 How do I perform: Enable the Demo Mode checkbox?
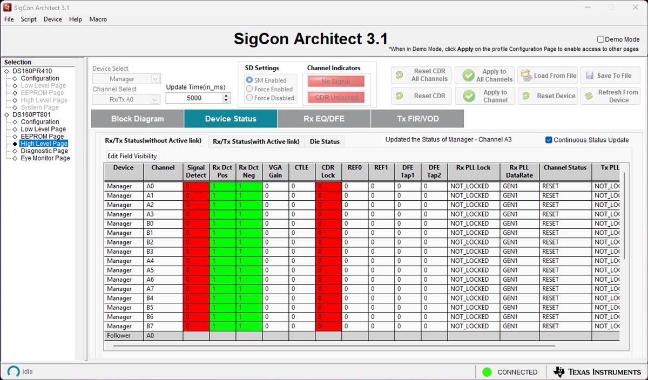pos(600,39)
